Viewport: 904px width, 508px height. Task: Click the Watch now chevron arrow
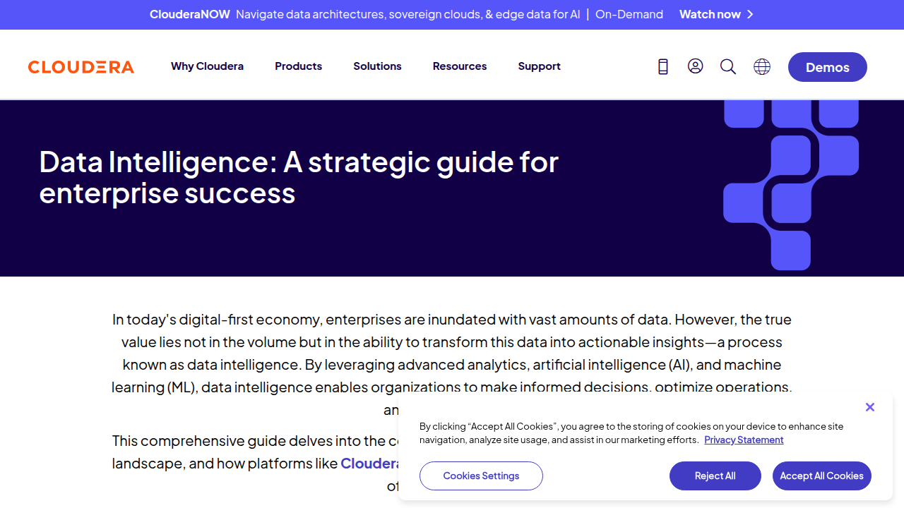click(750, 14)
